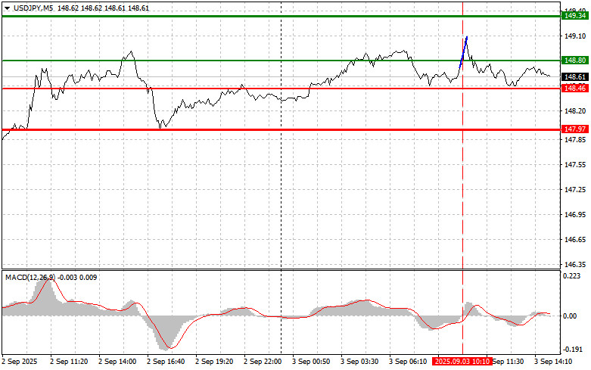Click the -0.191 MACD scale value
Screen dimensions: 591x370
click(572, 350)
